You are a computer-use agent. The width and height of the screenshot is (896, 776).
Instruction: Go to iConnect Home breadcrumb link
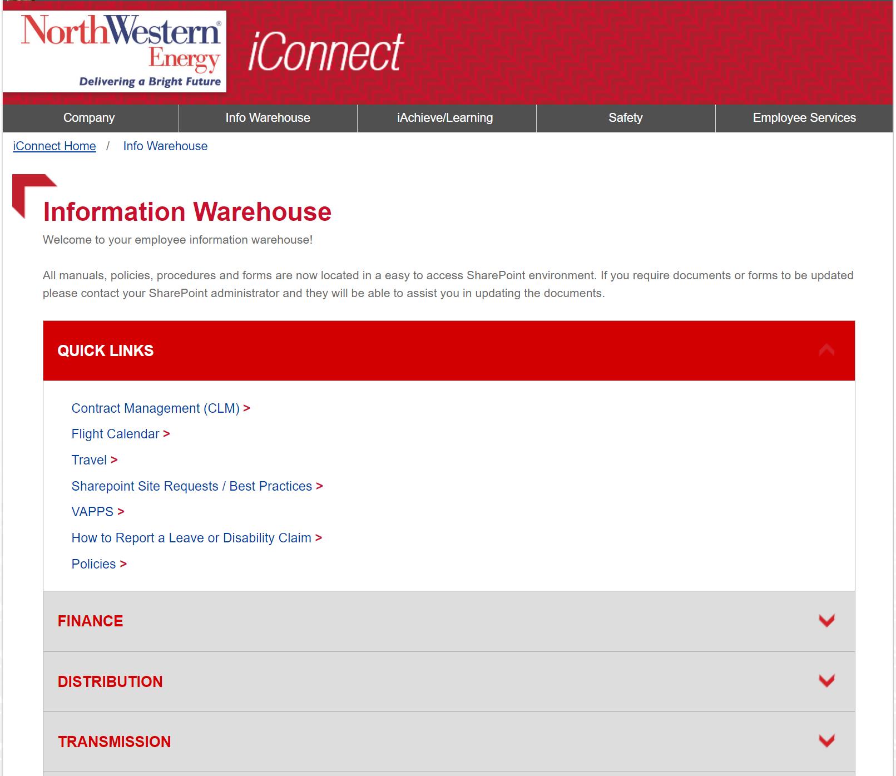pyautogui.click(x=54, y=146)
